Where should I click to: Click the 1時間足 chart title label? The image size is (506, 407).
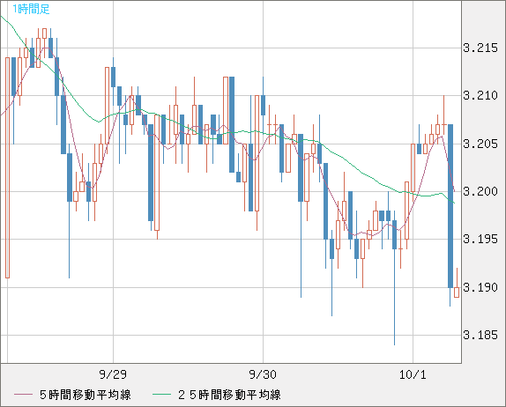[31, 9]
